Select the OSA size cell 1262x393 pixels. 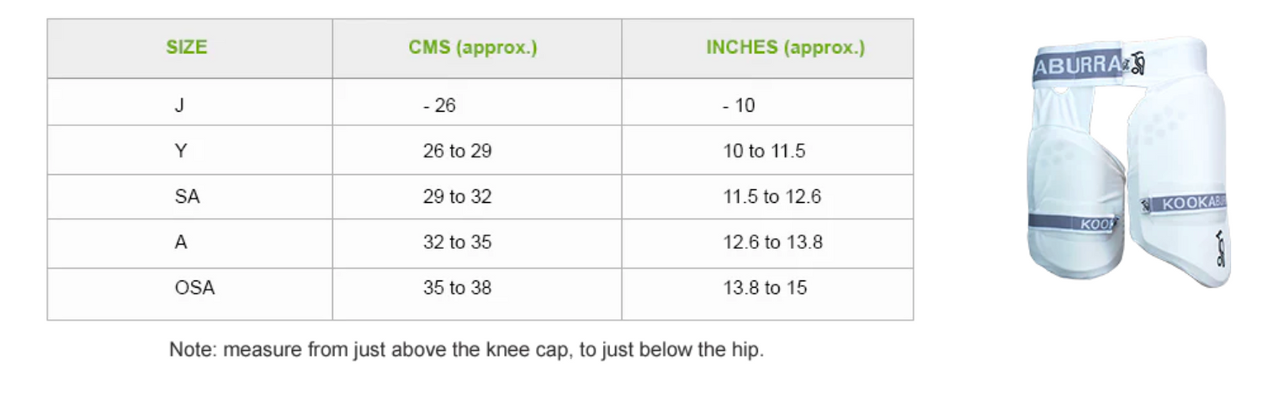coord(194,288)
